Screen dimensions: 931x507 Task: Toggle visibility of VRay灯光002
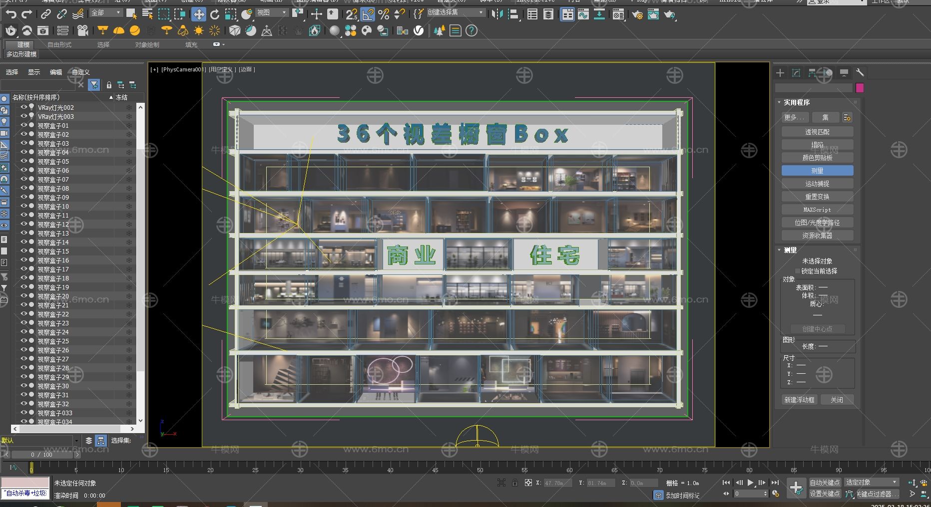click(23, 107)
